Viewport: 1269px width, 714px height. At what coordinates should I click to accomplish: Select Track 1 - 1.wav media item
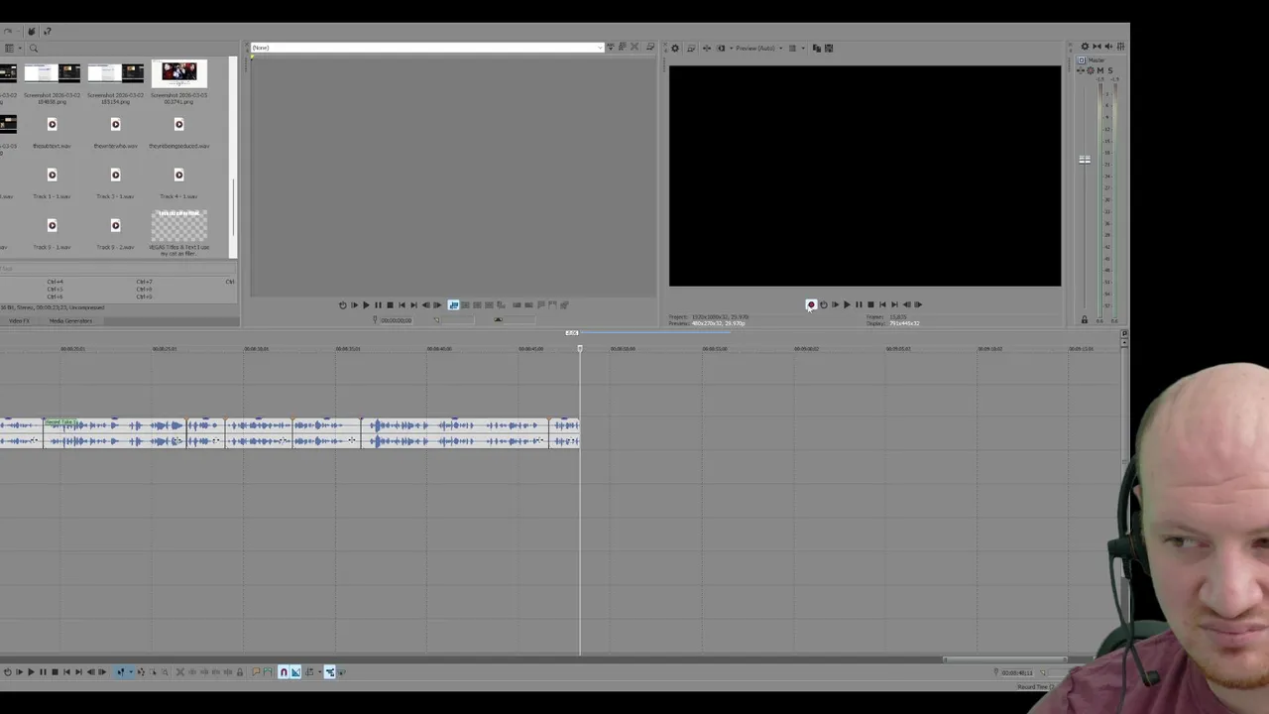tap(52, 181)
